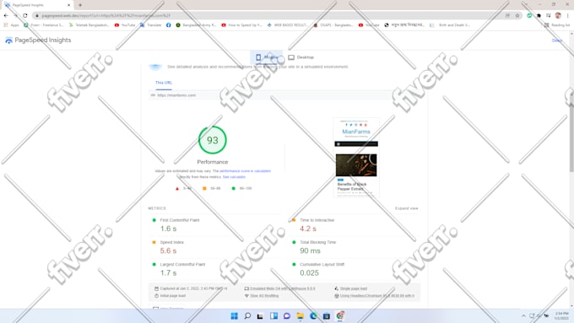Click the Slow 4G throttling entry
574x323 pixels.
point(262,295)
